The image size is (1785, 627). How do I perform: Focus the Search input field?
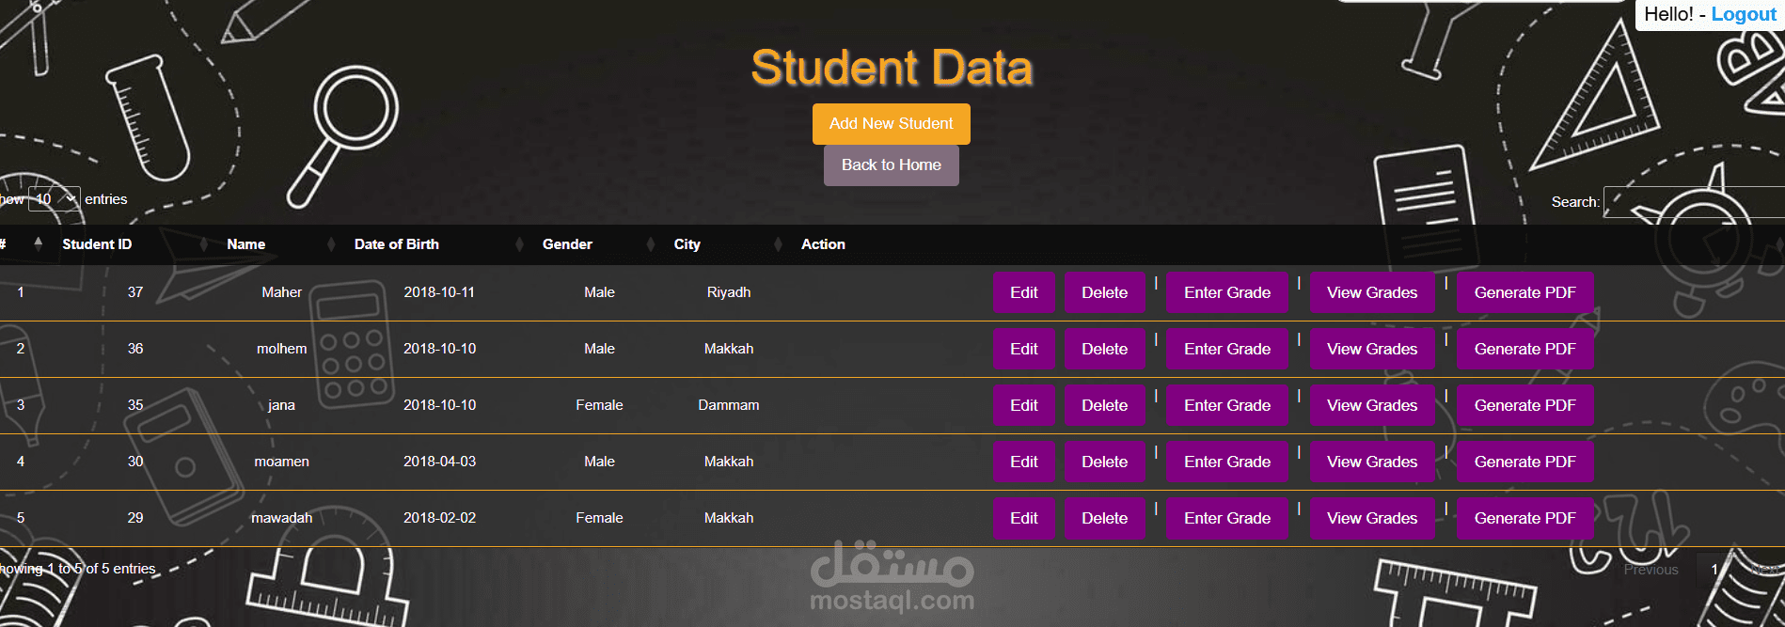(x=1694, y=202)
